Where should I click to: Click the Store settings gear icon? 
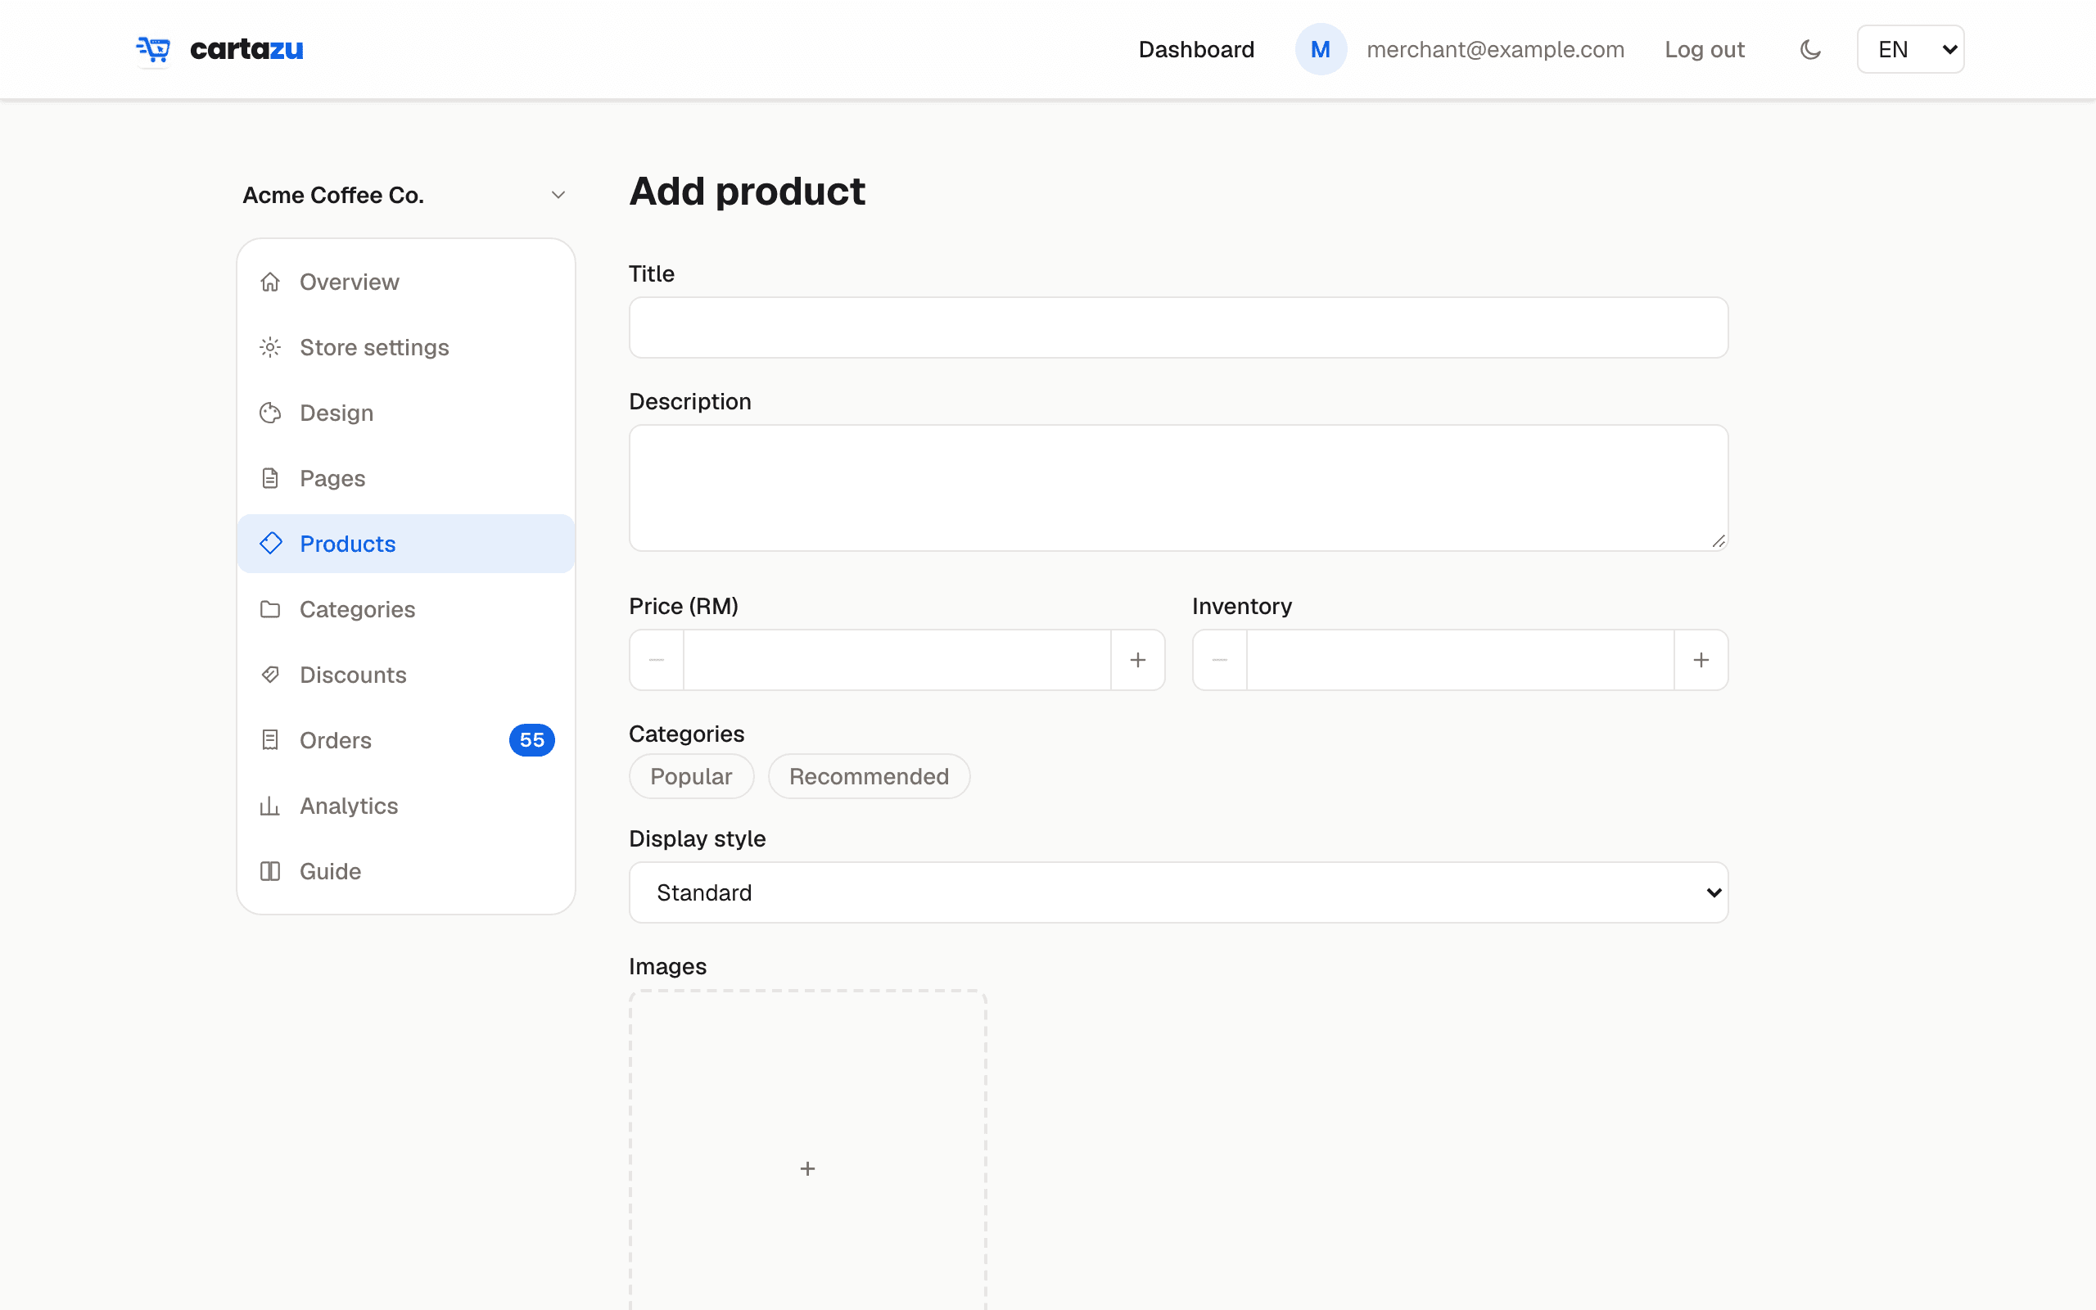coord(270,347)
